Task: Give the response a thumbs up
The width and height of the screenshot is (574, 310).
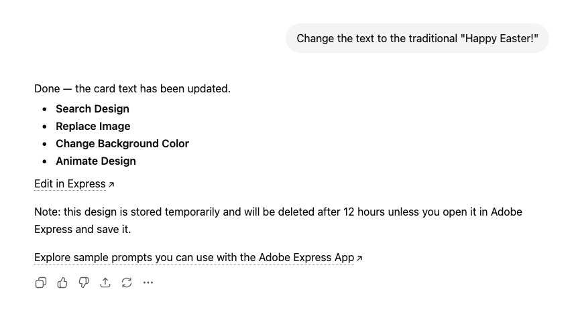Action: pos(62,283)
